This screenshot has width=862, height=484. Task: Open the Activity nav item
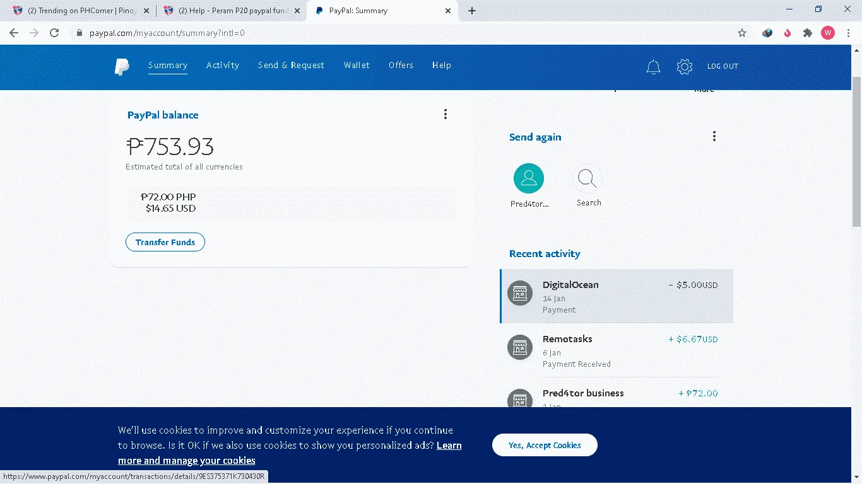pos(223,65)
